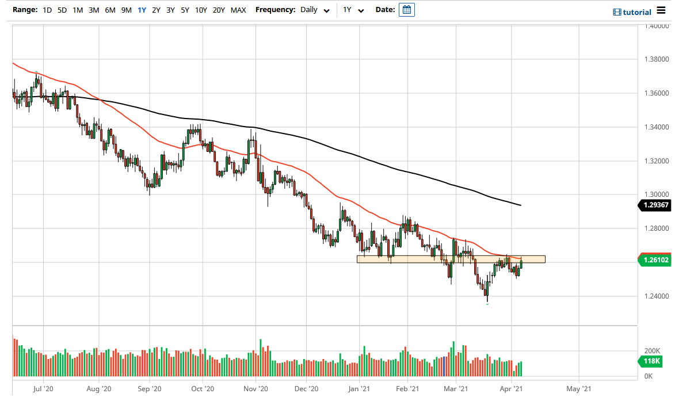The image size is (675, 401).
Task: Click the green 1.26102 price label
Action: 656,259
